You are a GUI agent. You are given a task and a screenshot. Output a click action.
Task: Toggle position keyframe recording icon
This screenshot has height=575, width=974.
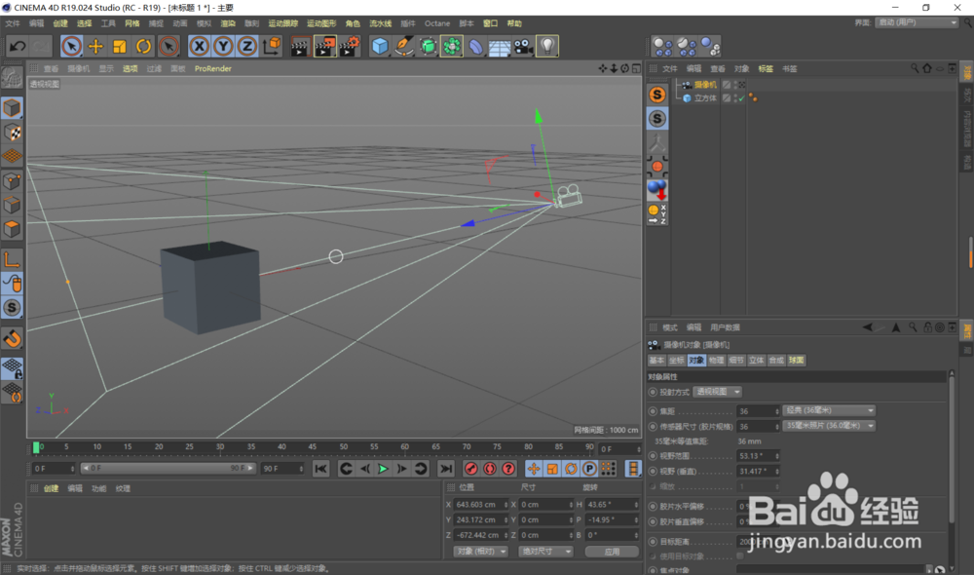pos(534,470)
